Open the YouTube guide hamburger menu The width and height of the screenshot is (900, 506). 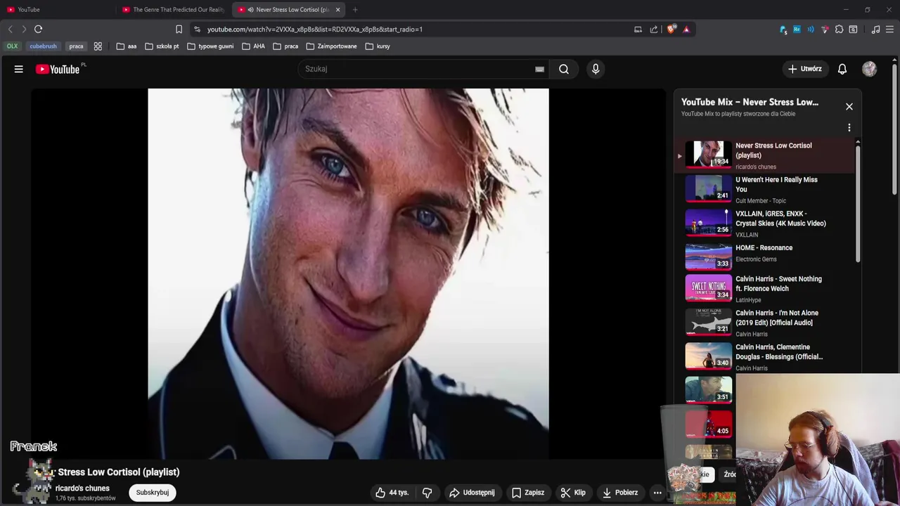point(19,69)
